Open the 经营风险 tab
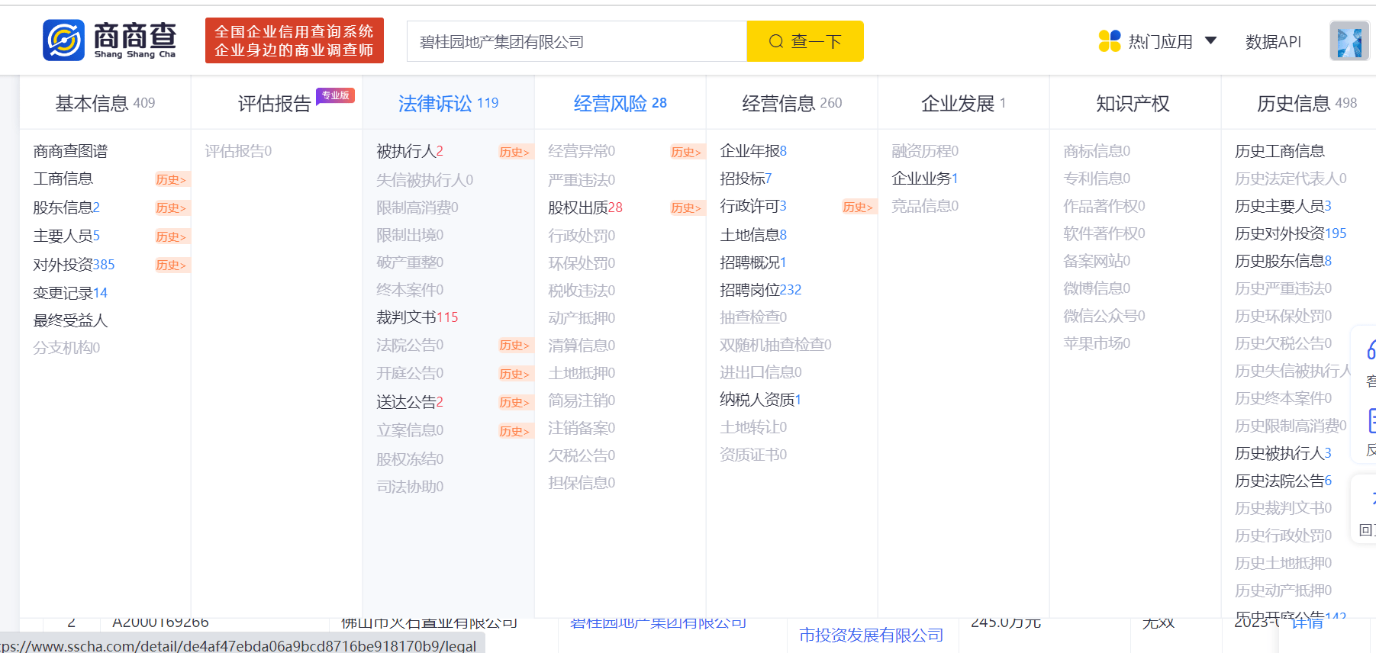The height and width of the screenshot is (653, 1376). [620, 103]
